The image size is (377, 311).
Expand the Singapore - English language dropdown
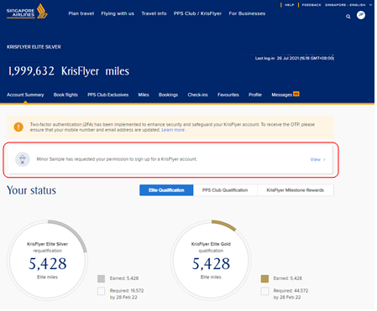tap(348, 5)
